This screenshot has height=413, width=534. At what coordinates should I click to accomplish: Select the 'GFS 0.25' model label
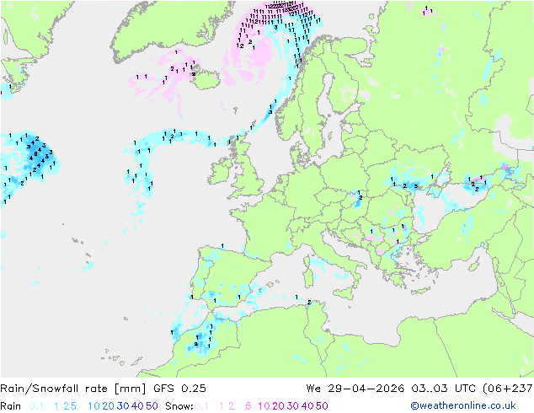point(179,389)
